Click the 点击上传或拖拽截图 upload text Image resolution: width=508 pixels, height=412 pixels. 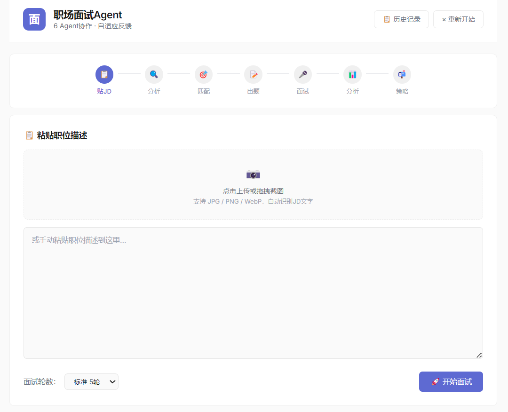254,191
